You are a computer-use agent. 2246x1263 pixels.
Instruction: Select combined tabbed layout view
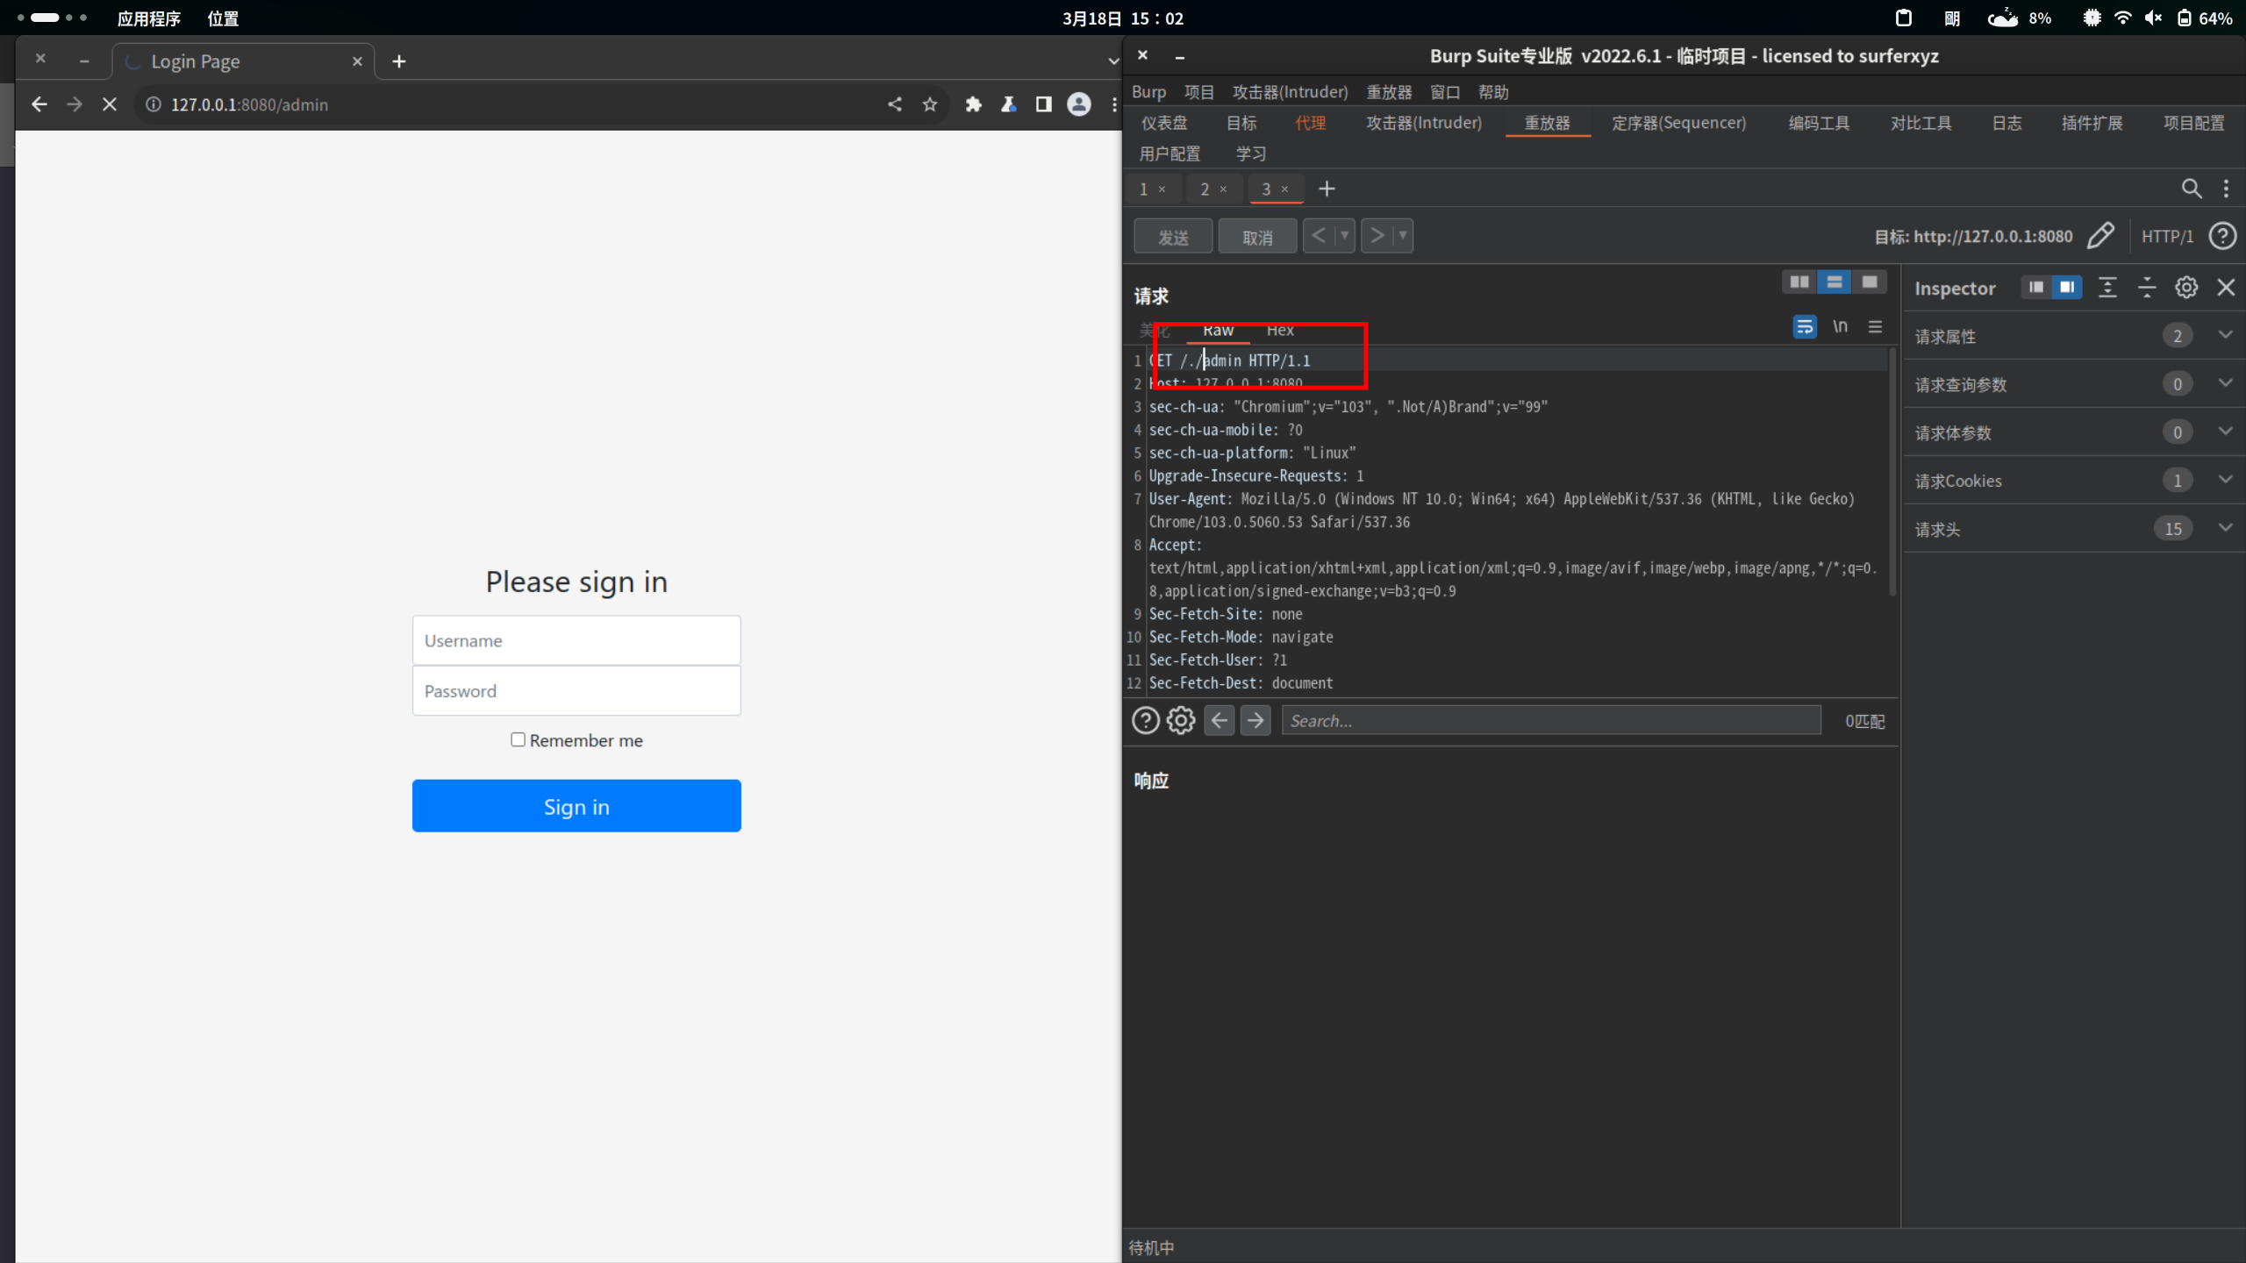(1870, 282)
